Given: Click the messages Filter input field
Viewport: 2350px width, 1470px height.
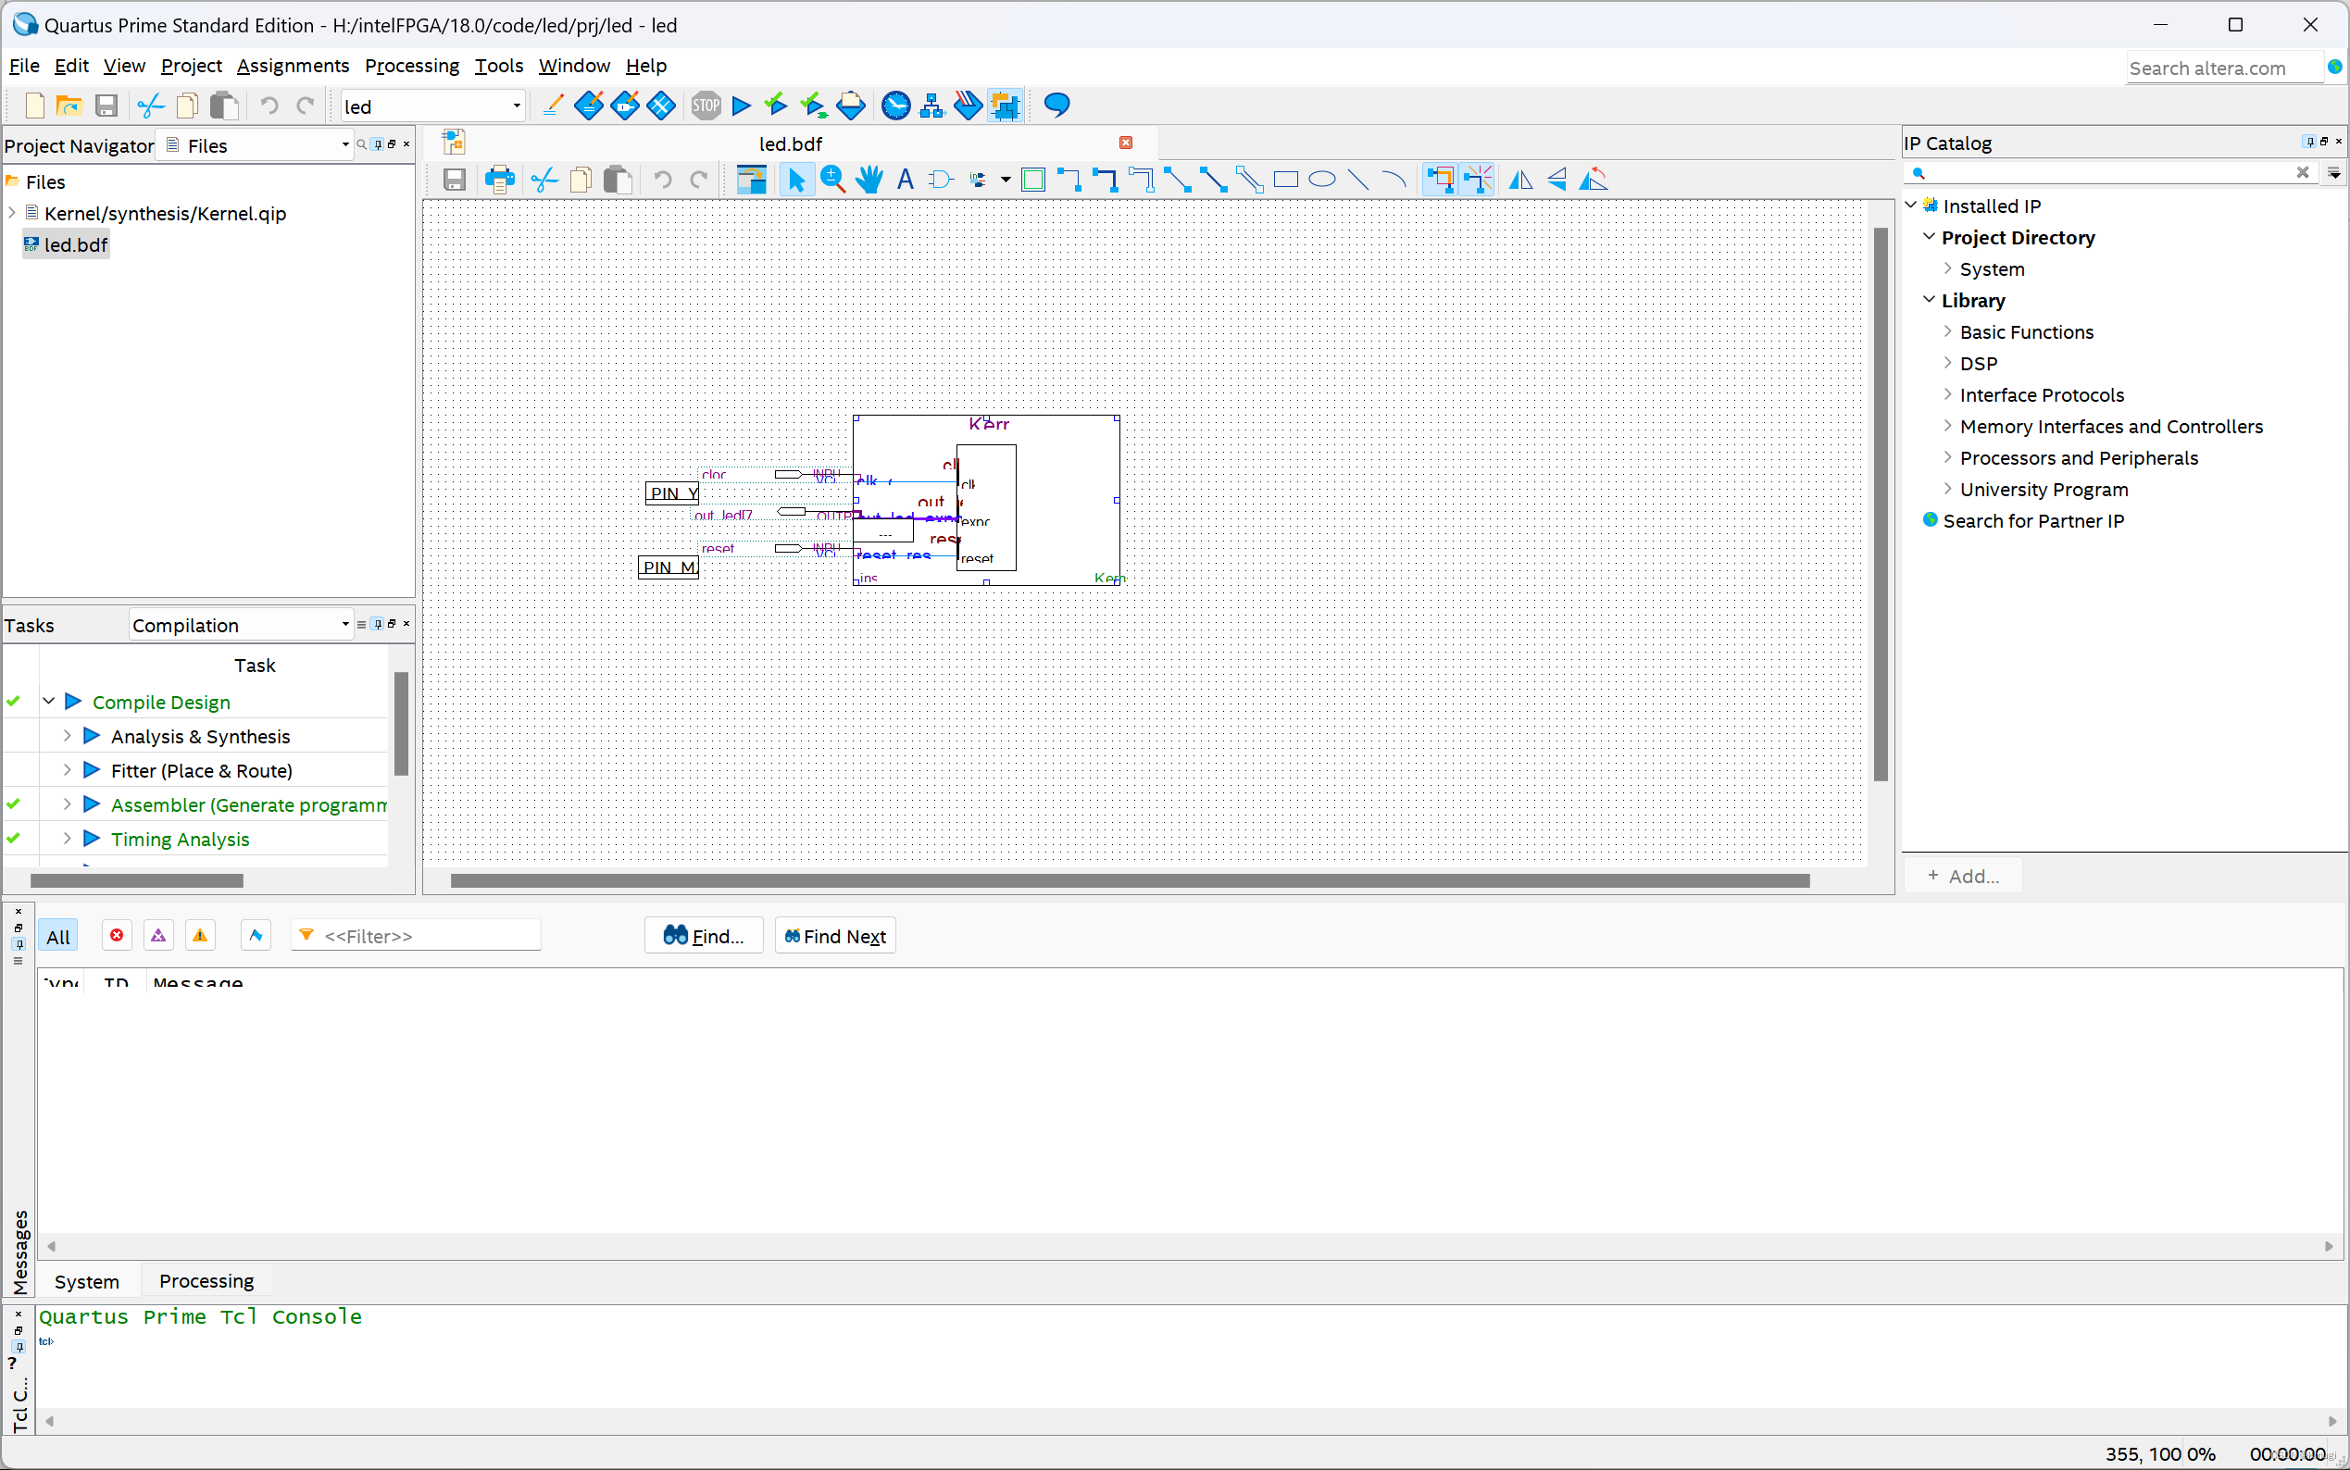Looking at the screenshot, I should 428,935.
